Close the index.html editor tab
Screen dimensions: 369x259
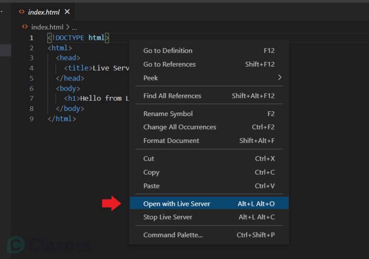tap(67, 12)
